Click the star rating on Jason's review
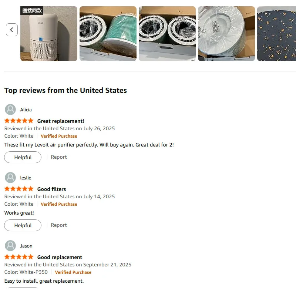 (19, 257)
